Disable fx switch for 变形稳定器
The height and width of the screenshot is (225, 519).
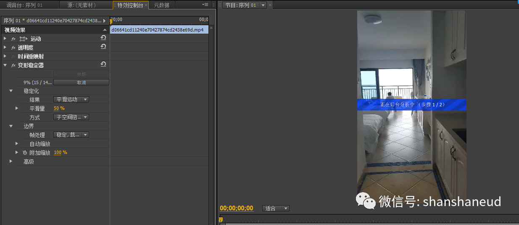tap(13, 65)
